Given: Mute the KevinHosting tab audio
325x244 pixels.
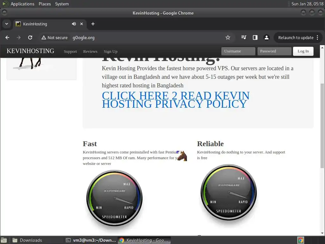Looking at the screenshot, I should [74, 24].
